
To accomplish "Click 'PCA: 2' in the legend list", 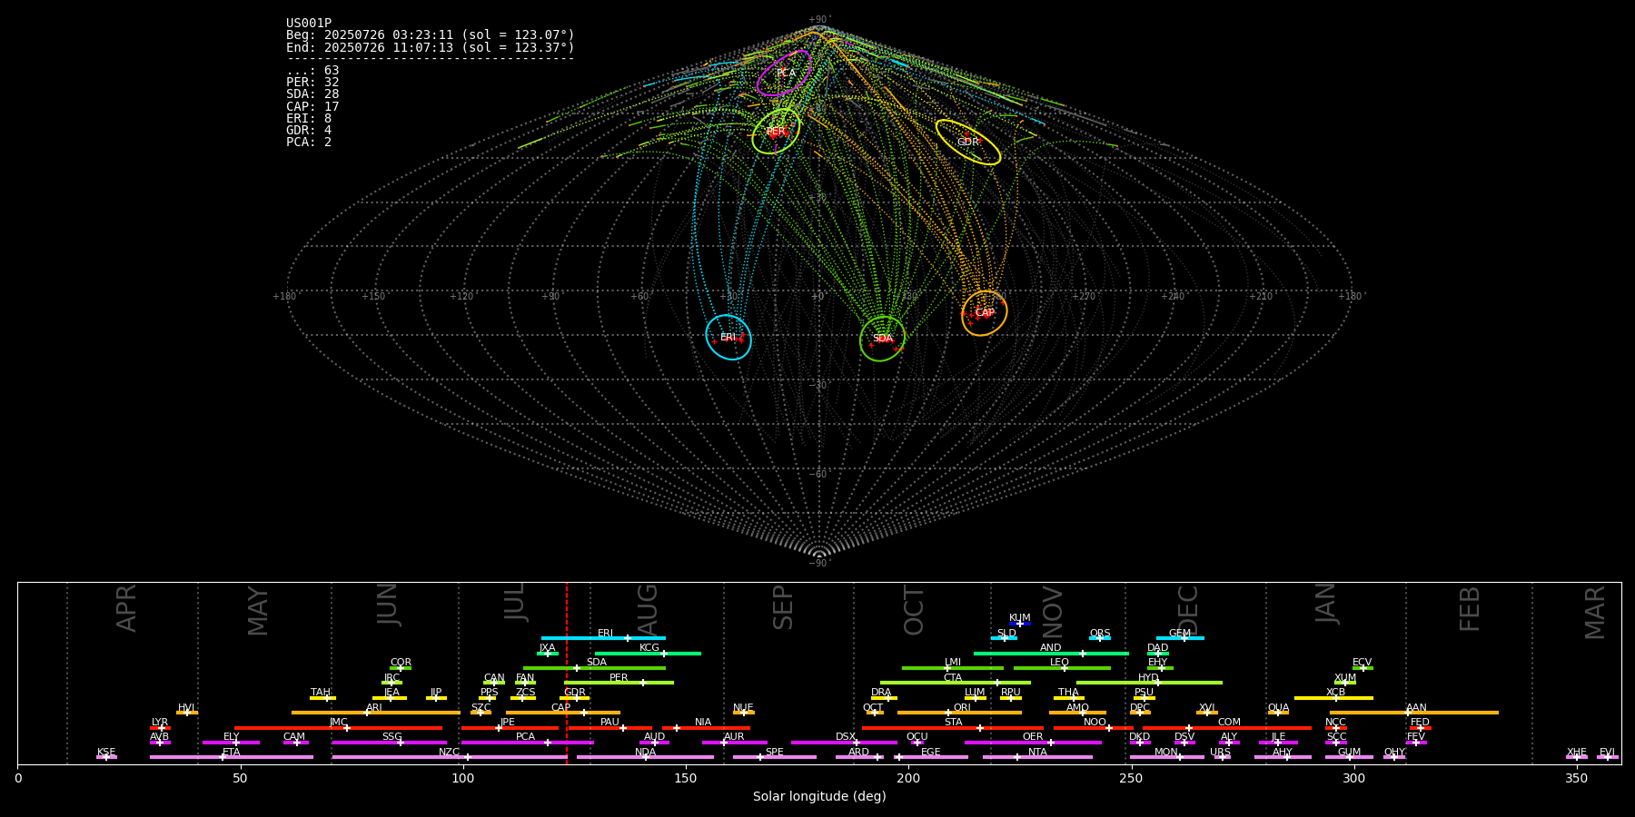I will (309, 143).
